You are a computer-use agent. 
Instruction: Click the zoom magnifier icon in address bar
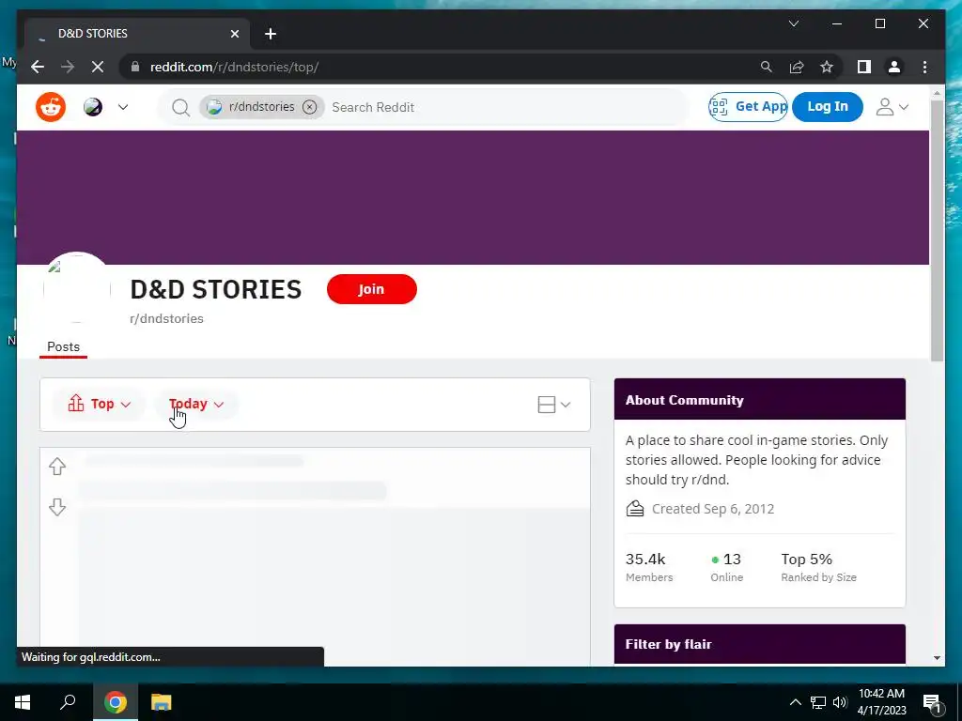tap(766, 67)
